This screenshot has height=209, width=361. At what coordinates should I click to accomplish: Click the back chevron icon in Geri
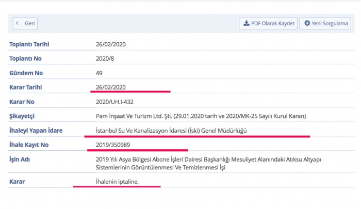(18, 24)
